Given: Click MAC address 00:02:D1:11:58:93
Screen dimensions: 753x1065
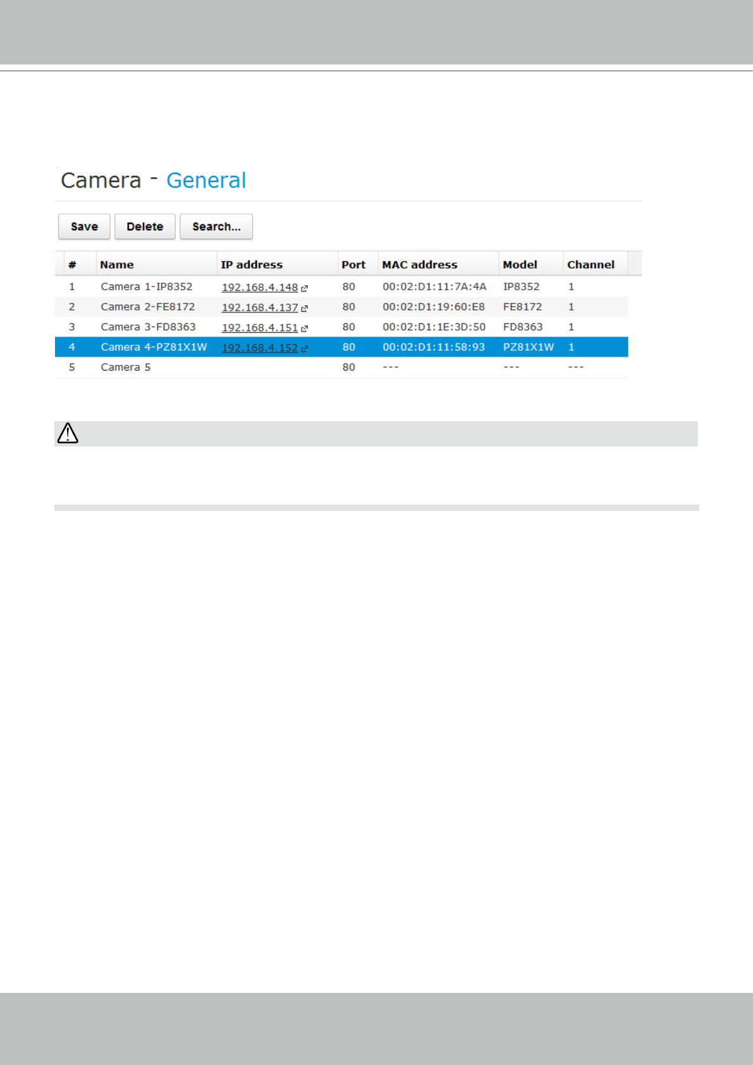Looking at the screenshot, I should pyautogui.click(x=434, y=347).
